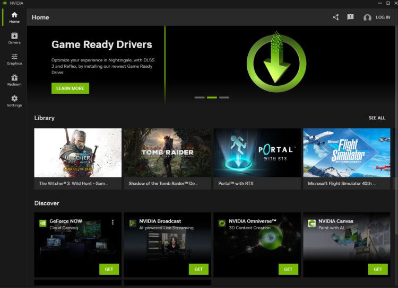The width and height of the screenshot is (398, 288).
Task: Open the Graphics settings section
Action: (x=14, y=59)
